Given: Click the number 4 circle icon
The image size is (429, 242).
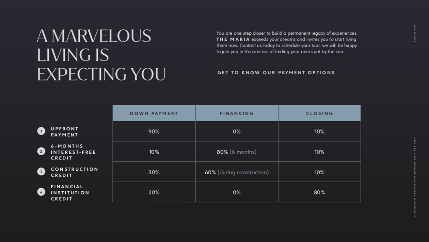Looking at the screenshot, I should 41,192.
